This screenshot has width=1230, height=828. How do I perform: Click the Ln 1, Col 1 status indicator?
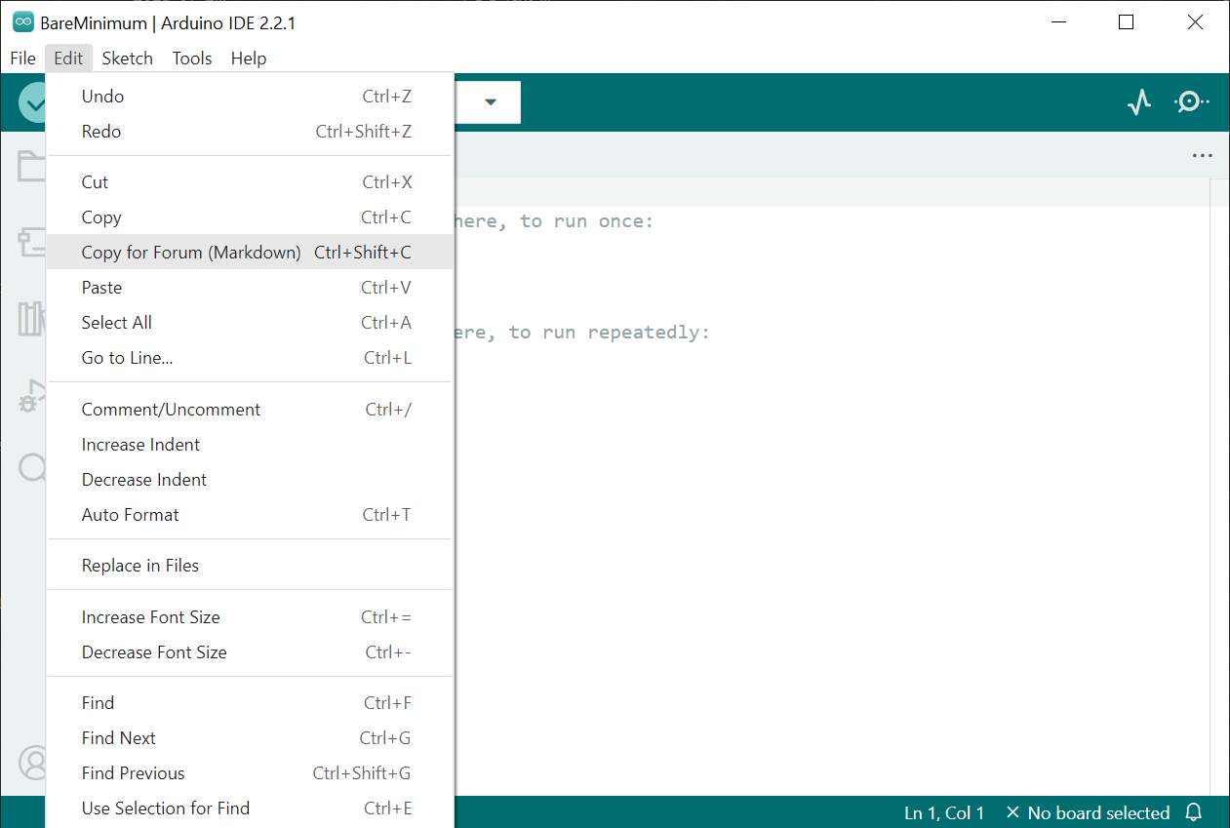[944, 812]
